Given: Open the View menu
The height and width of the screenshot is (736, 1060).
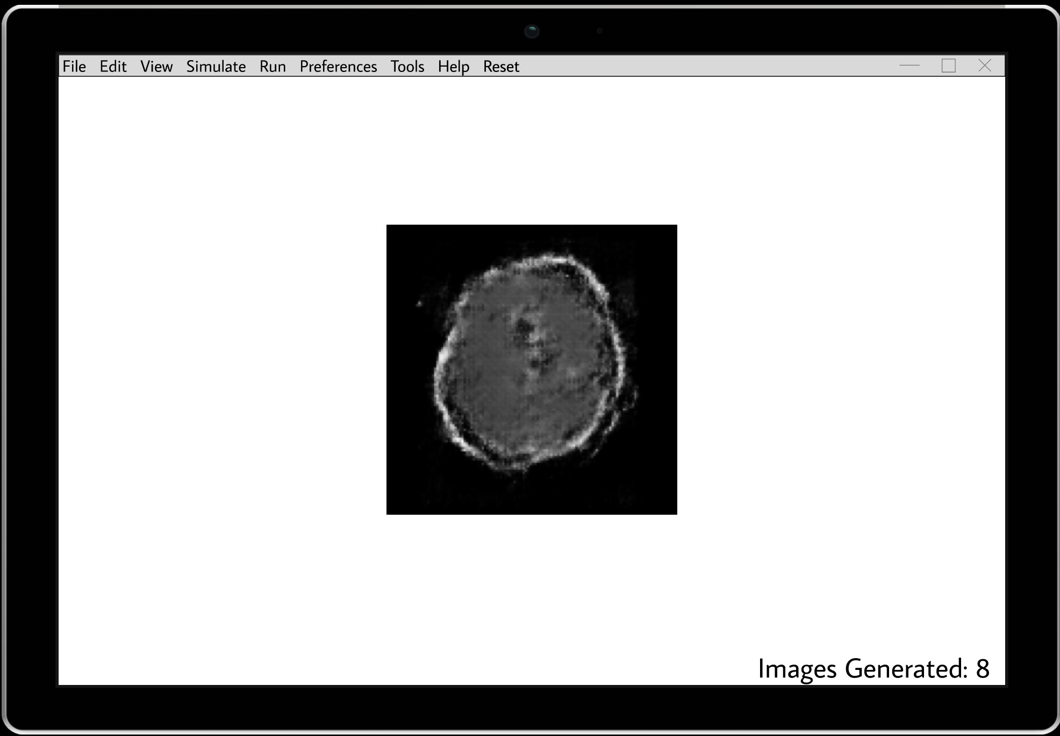Looking at the screenshot, I should 156,66.
